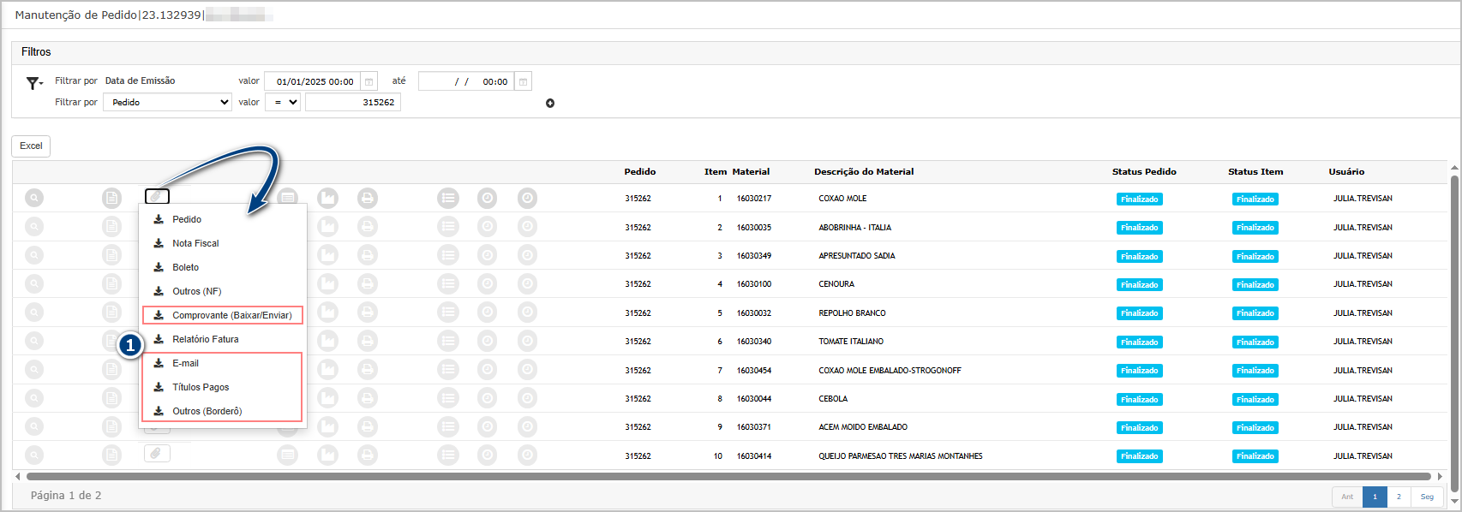Open the calendar picker for start date
Viewport: 1462px width, 512px height.
(369, 82)
